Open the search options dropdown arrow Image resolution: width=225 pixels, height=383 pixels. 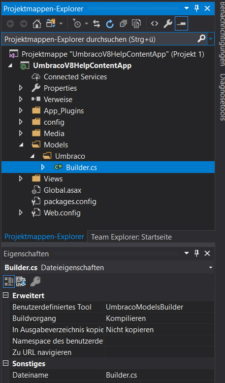(211, 39)
